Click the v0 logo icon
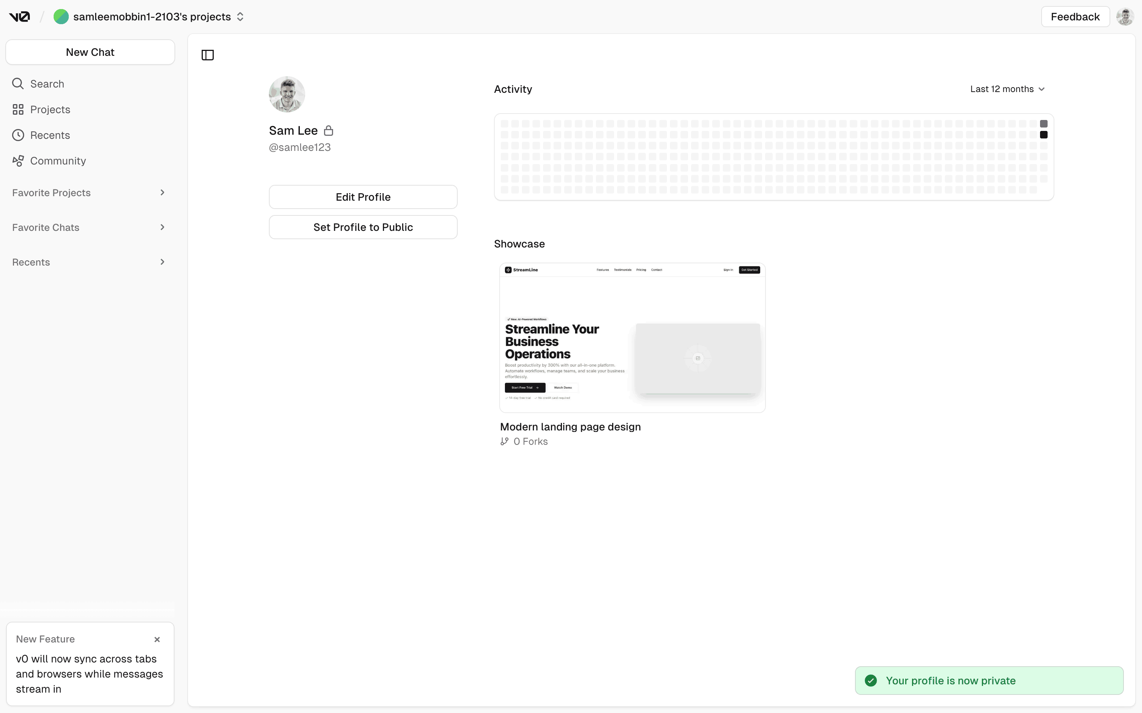The width and height of the screenshot is (1142, 713). 19,17
